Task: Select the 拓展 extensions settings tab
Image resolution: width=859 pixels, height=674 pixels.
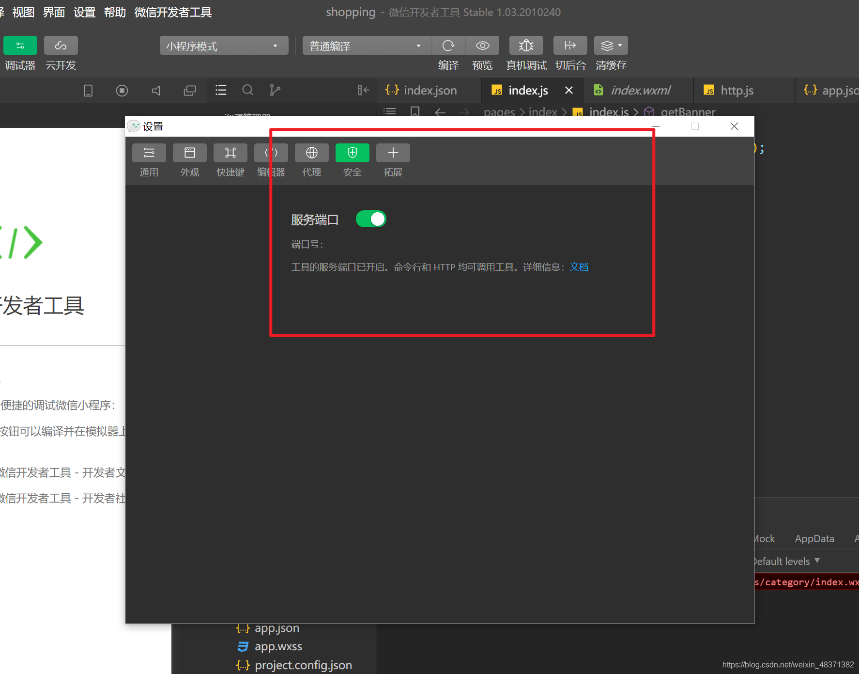Action: [x=393, y=161]
